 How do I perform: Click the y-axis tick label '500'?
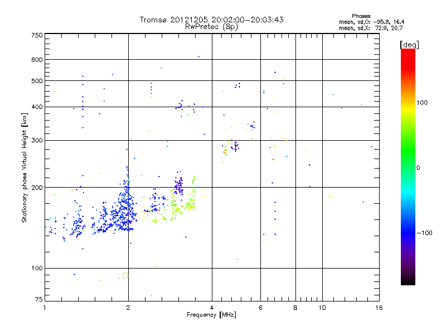tap(37, 81)
